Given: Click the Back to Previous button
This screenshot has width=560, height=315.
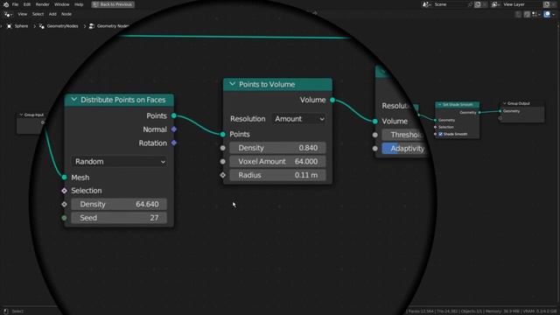Looking at the screenshot, I should [113, 4].
